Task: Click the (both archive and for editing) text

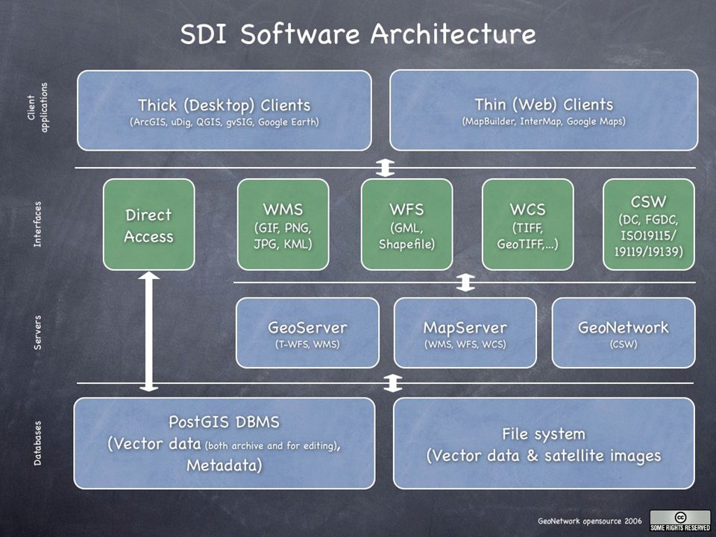Action: tap(271, 446)
